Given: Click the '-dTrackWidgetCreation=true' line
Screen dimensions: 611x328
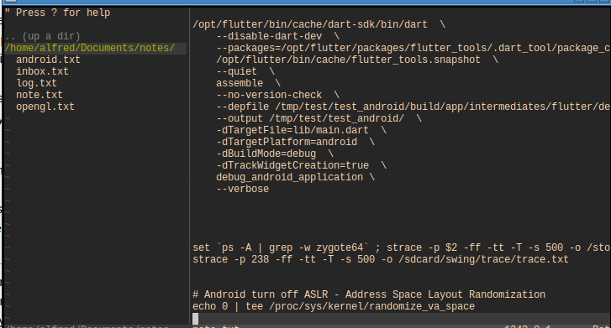Looking at the screenshot, I should [301, 165].
